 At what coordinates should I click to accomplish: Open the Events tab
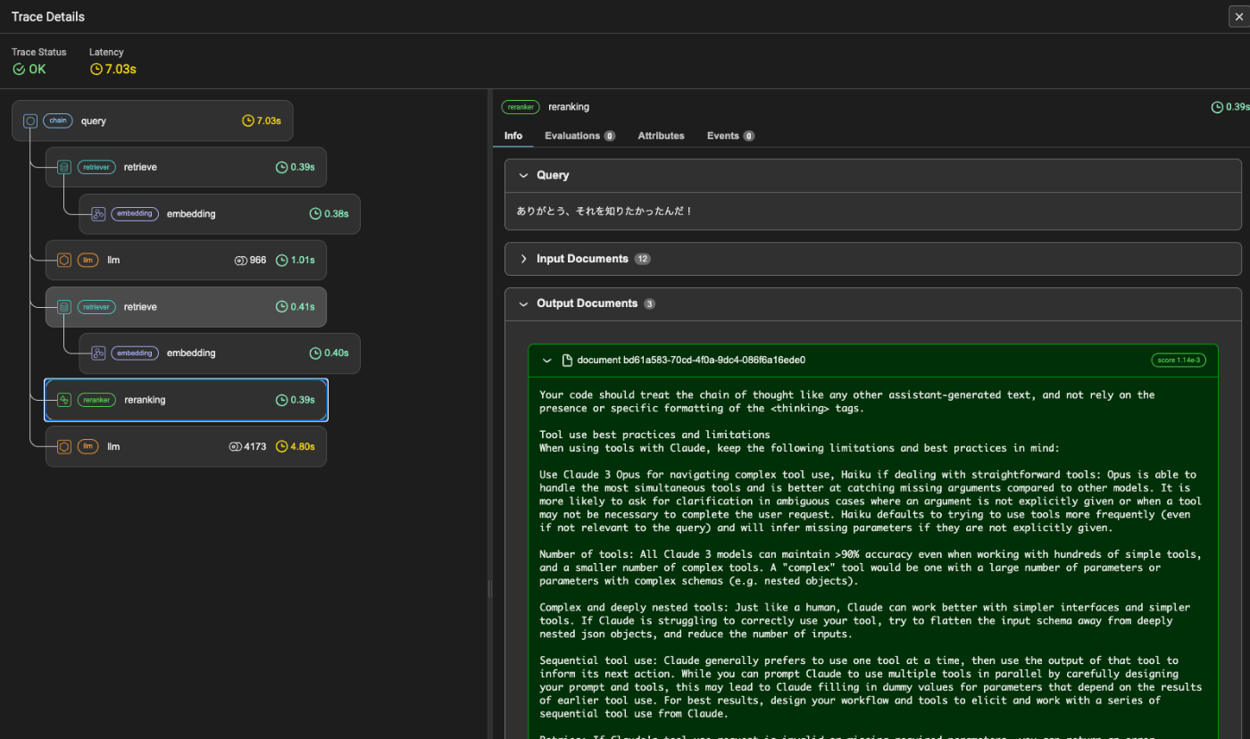pyautogui.click(x=730, y=136)
